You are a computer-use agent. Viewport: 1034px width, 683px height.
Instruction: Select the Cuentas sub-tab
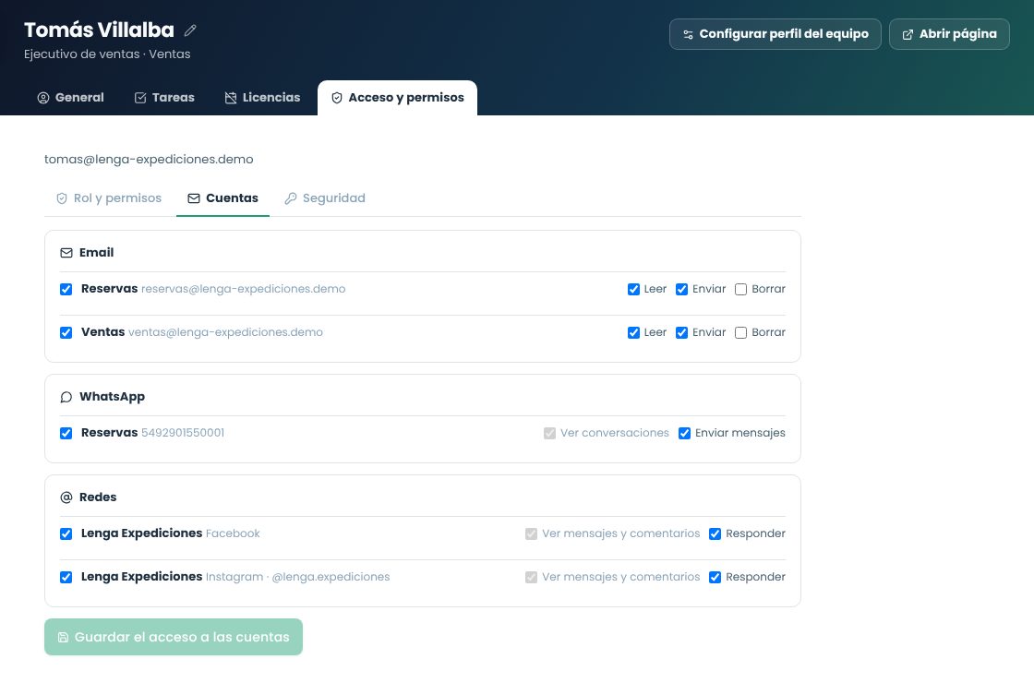222,198
